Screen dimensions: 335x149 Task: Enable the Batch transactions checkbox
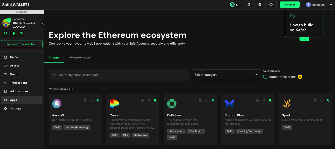point(265,77)
